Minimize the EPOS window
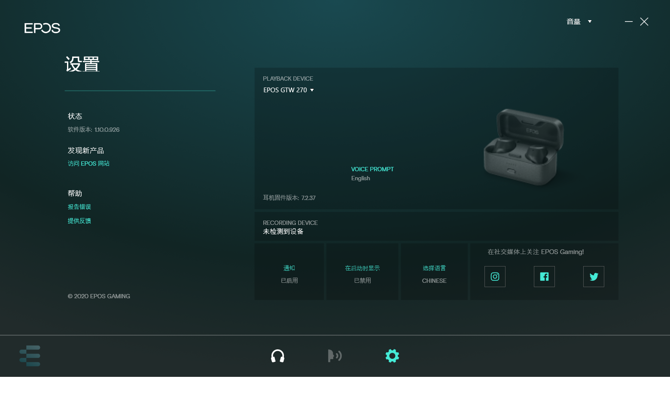The height and width of the screenshot is (412, 670). 629,21
